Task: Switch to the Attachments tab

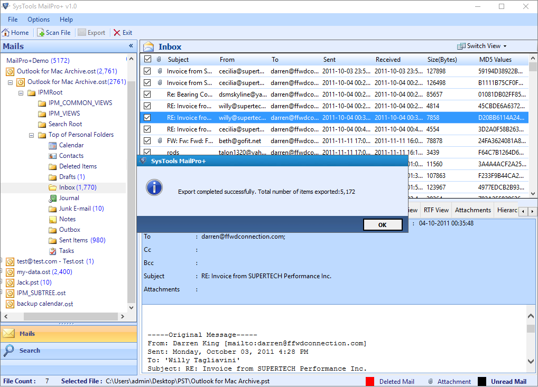Action: pos(473,210)
